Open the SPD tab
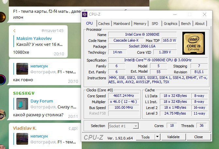 [155, 24]
